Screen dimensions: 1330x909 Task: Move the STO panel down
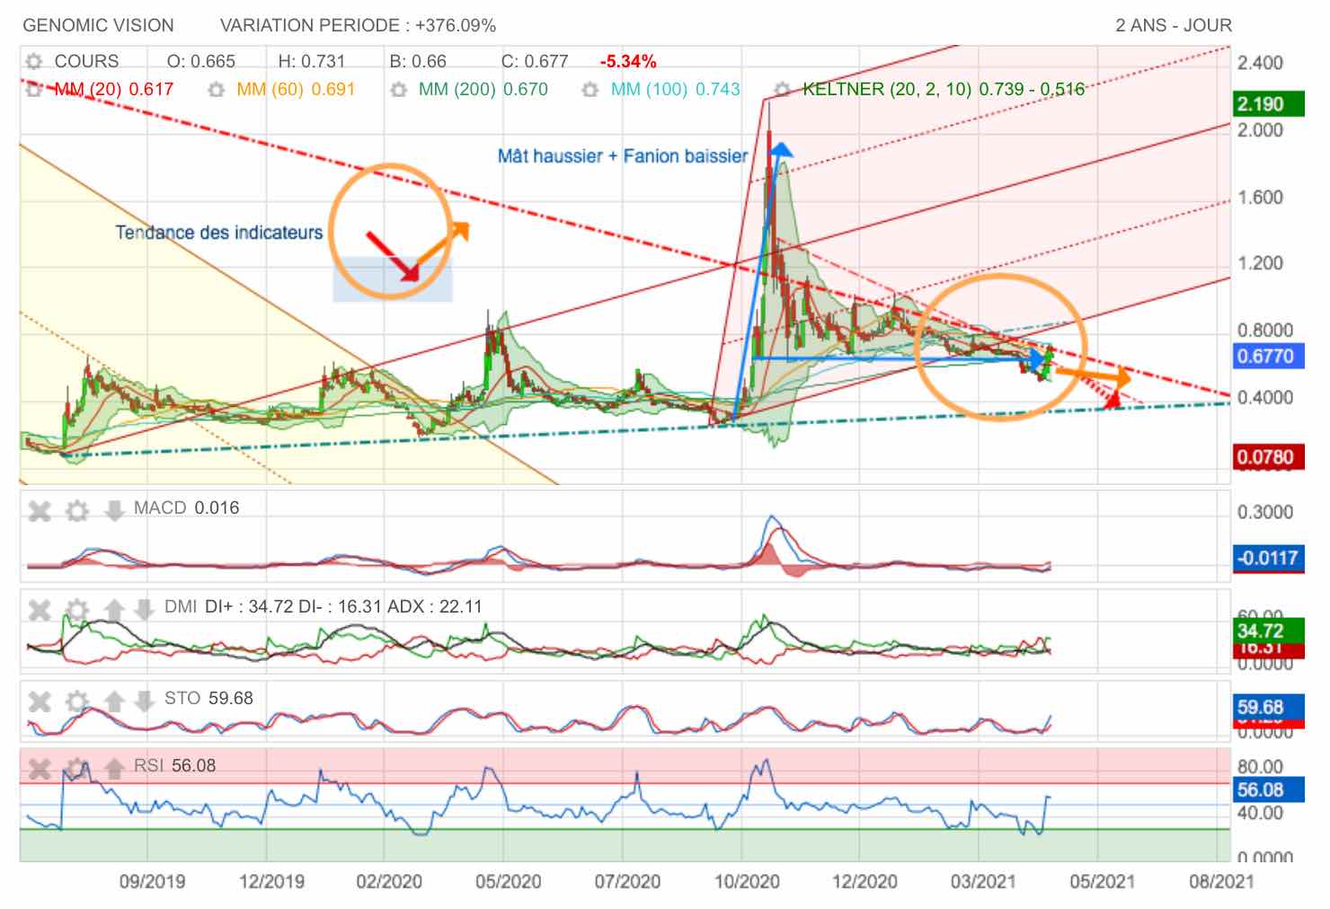[144, 702]
